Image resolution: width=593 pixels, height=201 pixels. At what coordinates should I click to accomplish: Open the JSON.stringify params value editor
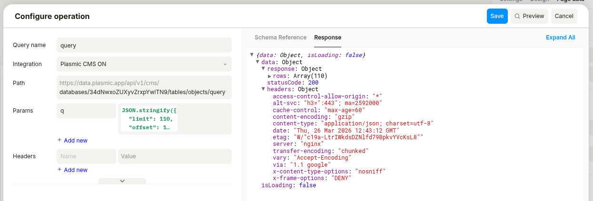[149, 119]
